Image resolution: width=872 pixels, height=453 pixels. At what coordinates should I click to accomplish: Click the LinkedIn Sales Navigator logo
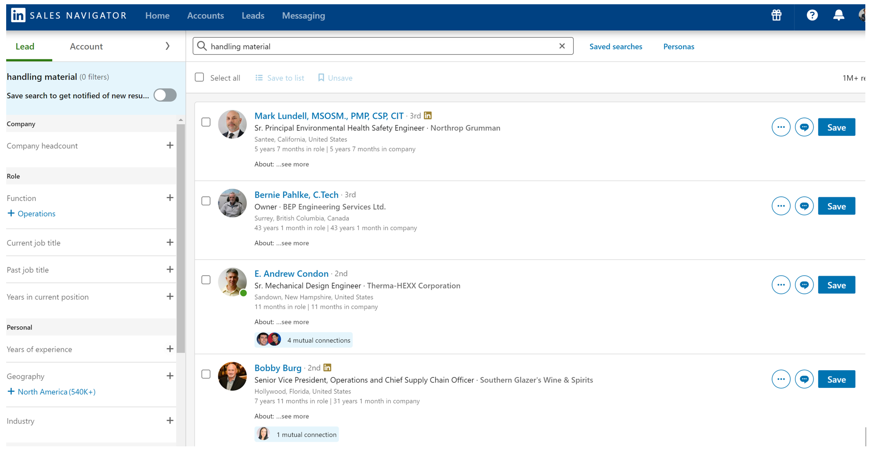(x=69, y=15)
